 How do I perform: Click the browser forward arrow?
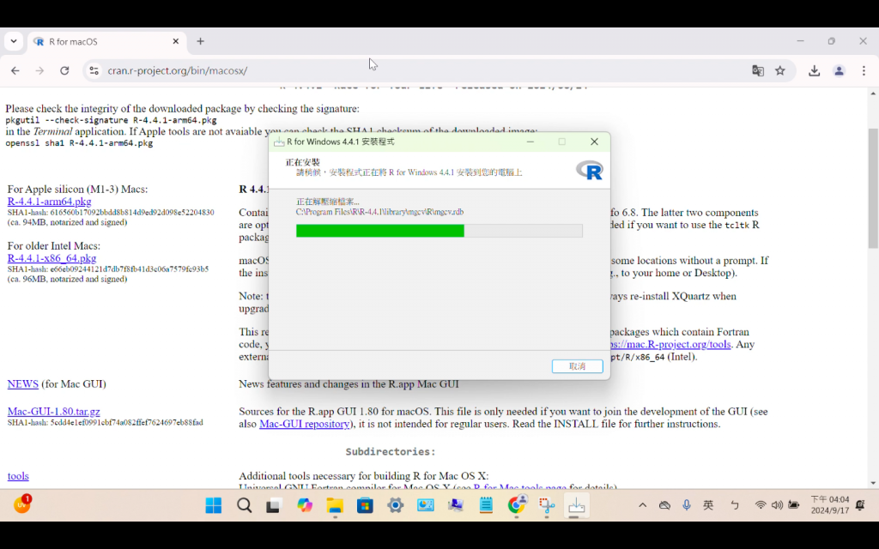39,70
